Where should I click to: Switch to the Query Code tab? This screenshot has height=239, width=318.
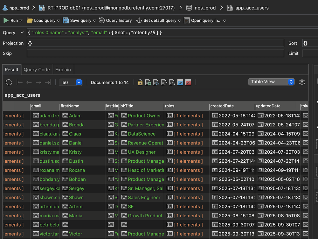37,69
